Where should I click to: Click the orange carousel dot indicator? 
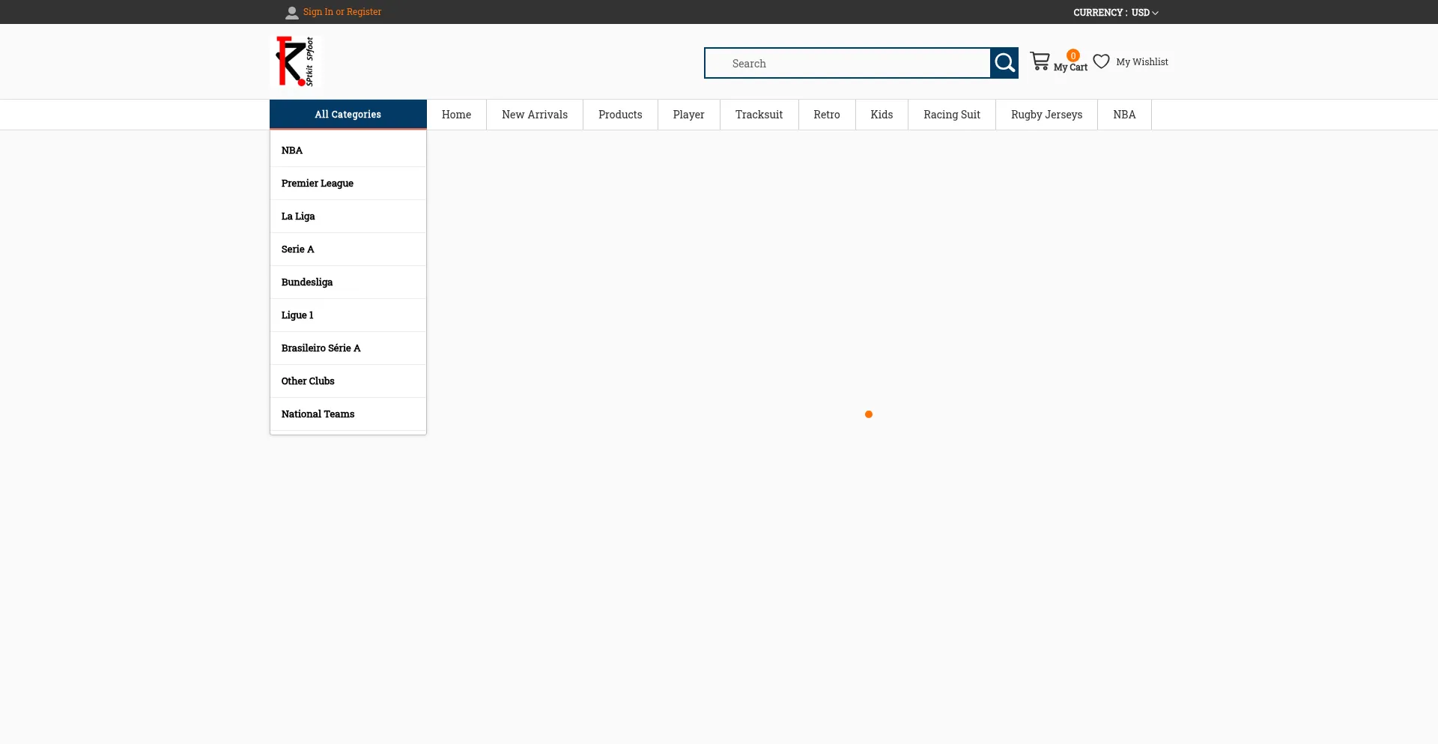point(869,414)
